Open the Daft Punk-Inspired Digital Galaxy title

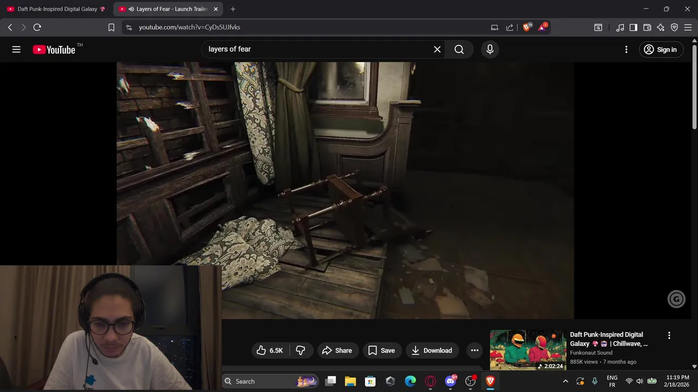[x=609, y=339]
